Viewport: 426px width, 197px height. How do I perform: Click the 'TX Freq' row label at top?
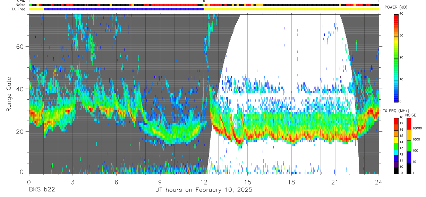pyautogui.click(x=19, y=9)
